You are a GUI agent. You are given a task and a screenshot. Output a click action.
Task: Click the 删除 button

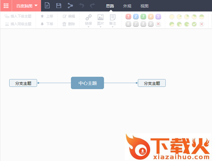coord(69,24)
